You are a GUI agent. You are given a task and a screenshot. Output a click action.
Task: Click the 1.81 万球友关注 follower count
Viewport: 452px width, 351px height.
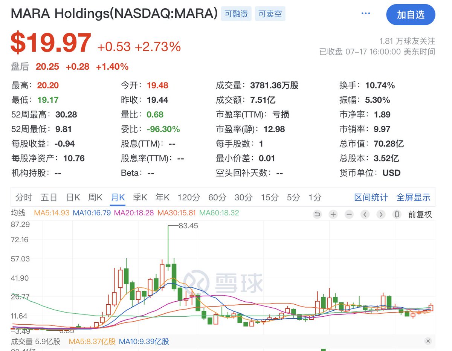(x=407, y=41)
